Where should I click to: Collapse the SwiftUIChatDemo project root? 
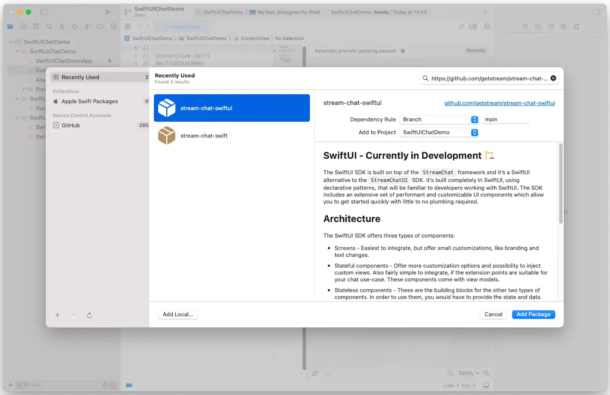pyautogui.click(x=11, y=42)
